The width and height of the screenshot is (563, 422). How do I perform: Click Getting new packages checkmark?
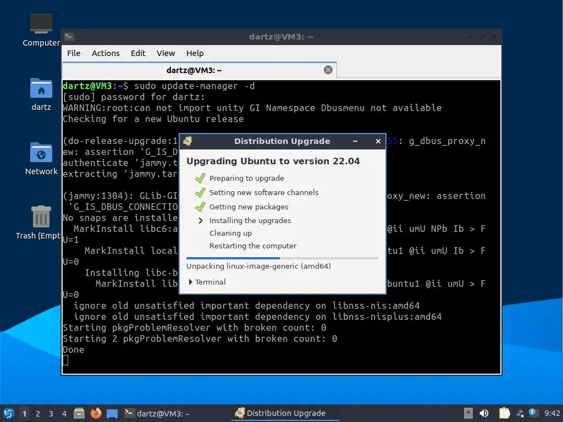coord(200,207)
